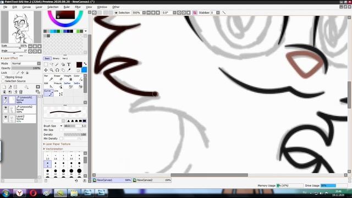352x198 pixels.
Task: Select the Layer2 layer row
Action: (20, 119)
